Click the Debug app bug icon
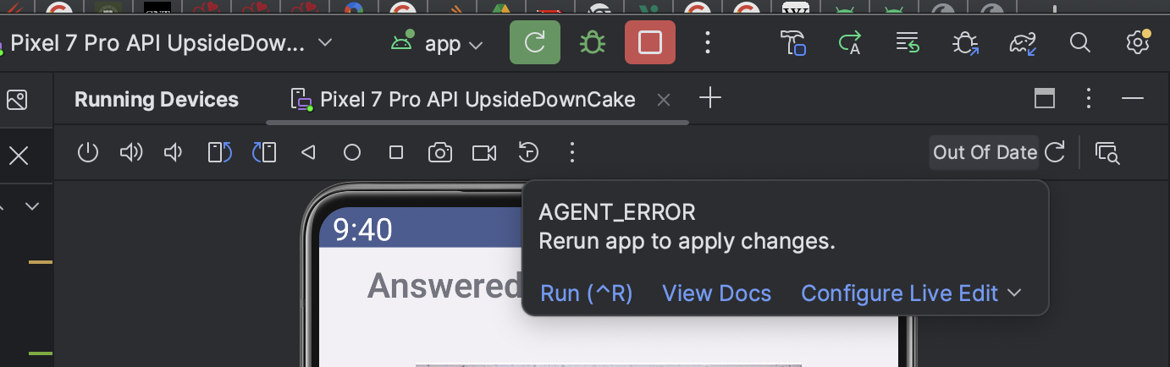Viewport: 1170px width, 367px height. (x=593, y=42)
